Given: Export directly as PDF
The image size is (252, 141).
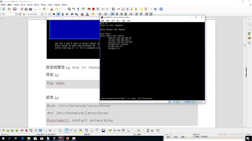Looking at the screenshot, I should point(22,9).
